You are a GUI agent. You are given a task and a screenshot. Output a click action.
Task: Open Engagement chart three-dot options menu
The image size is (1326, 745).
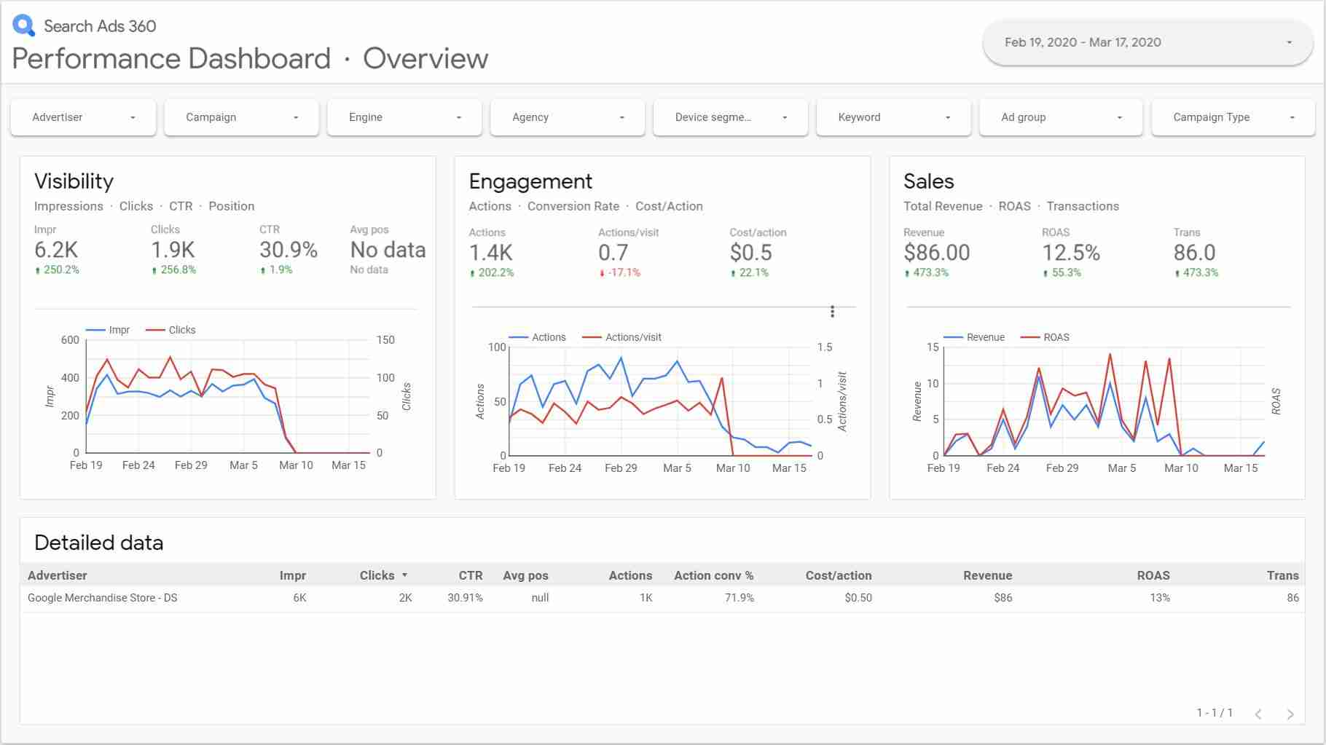point(832,312)
